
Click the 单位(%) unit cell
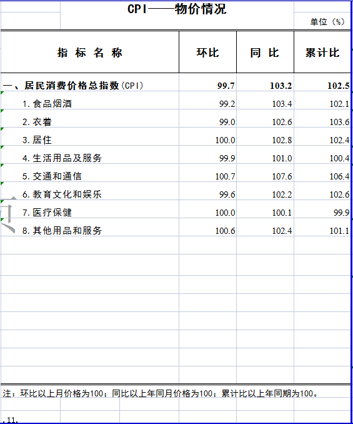327,22
